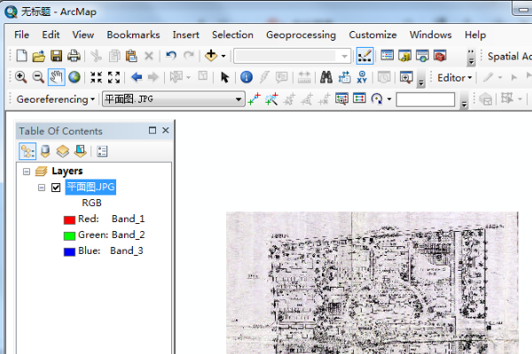This screenshot has height=354, width=532.
Task: Open the Geoprocessing menu
Action: click(x=301, y=35)
